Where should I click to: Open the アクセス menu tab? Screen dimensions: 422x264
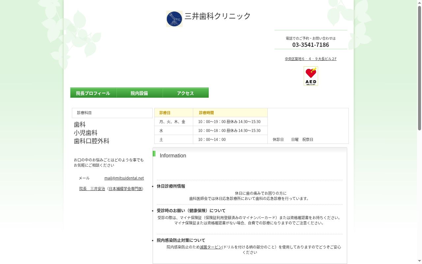(186, 93)
